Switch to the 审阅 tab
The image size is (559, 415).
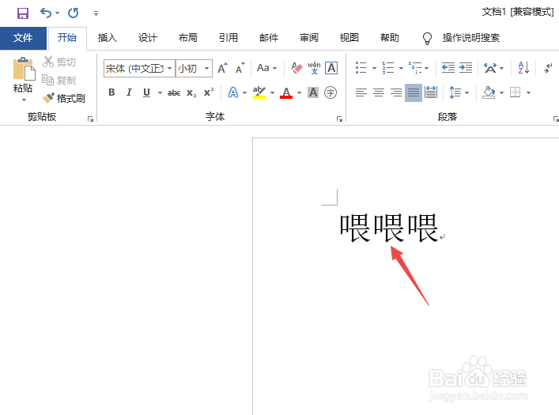(x=308, y=38)
